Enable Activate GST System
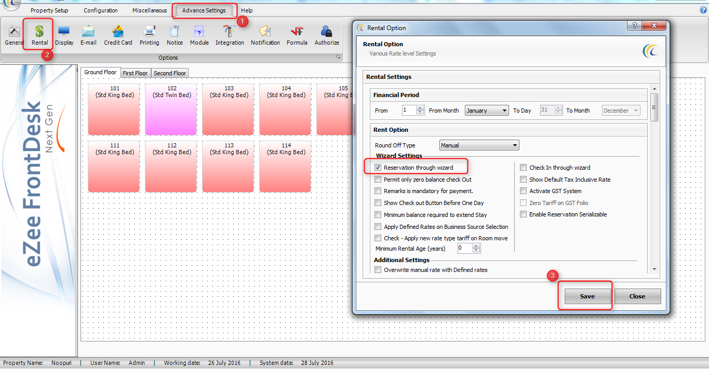The image size is (709, 369). click(524, 191)
